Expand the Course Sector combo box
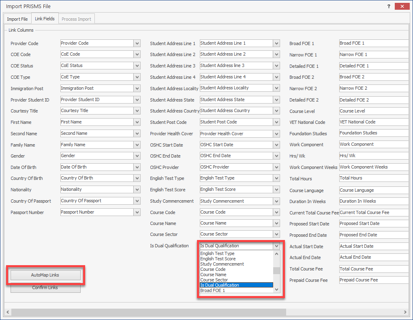 point(276,234)
